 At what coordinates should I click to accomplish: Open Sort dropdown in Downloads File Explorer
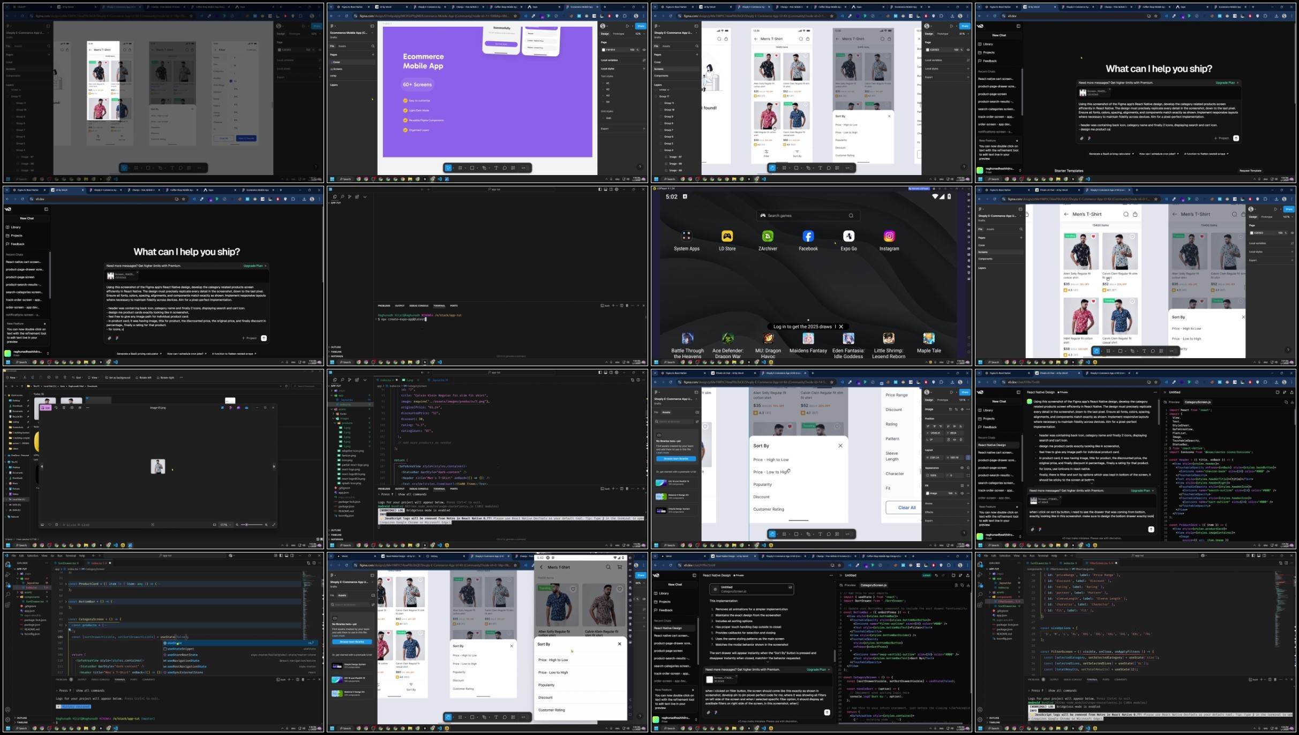(77, 377)
